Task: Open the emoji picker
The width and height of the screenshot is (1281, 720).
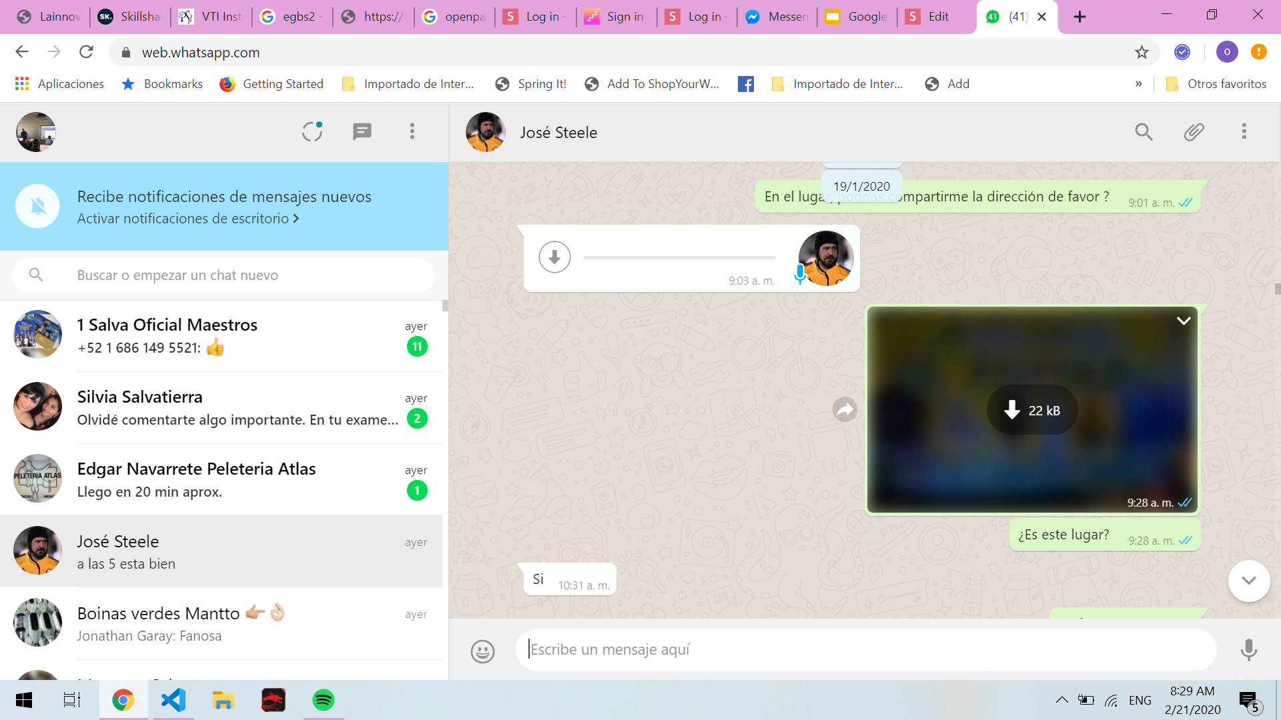Action: (x=482, y=651)
